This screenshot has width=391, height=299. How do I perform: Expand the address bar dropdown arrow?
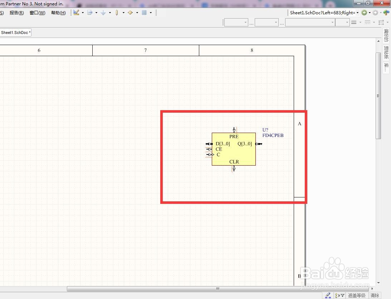[x=358, y=13]
